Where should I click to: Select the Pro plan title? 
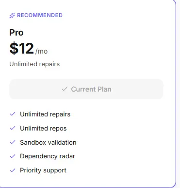16,33
